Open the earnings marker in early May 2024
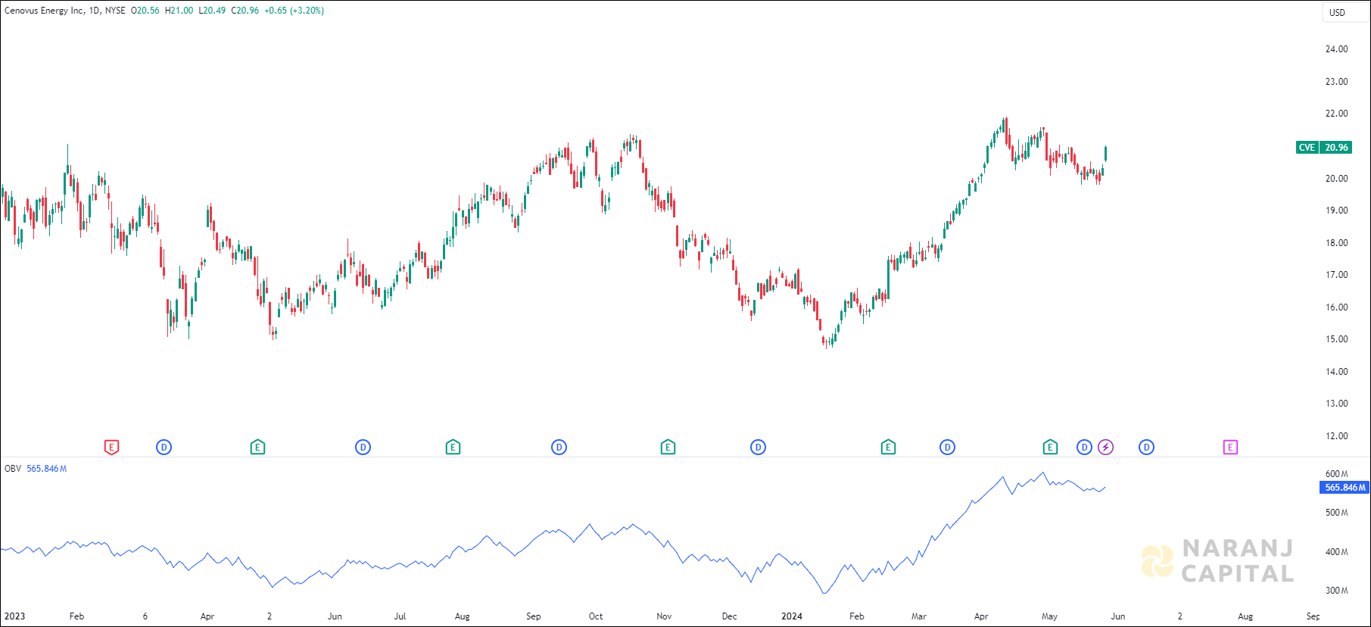Screen dimensions: 1371x627 point(1050,448)
